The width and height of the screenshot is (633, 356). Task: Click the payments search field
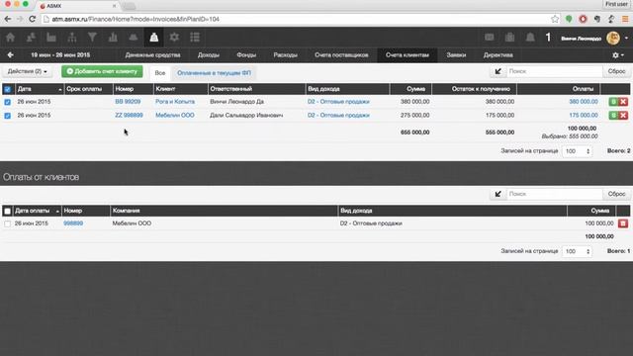pos(555,194)
